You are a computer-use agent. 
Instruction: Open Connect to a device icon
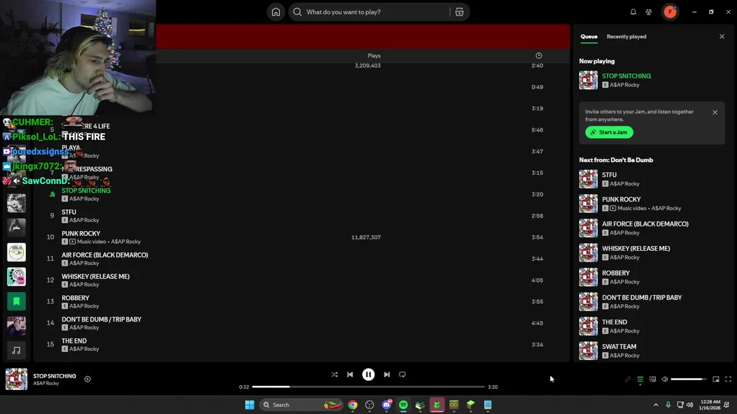click(x=652, y=379)
